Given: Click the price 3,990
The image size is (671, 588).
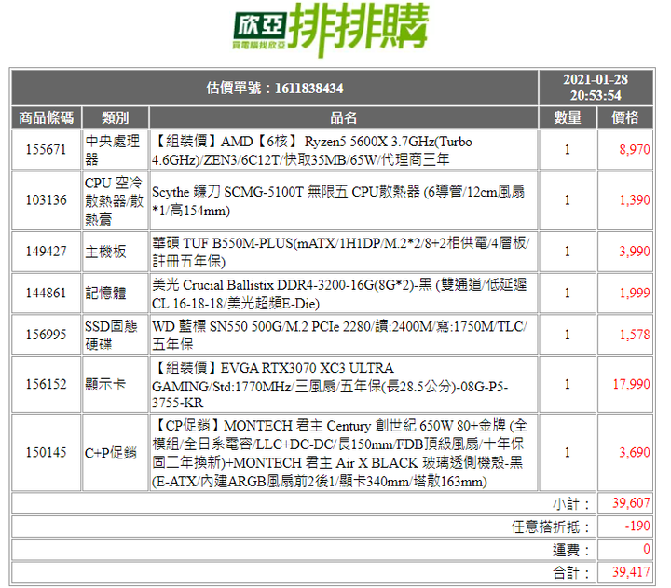Looking at the screenshot, I should 635,252.
